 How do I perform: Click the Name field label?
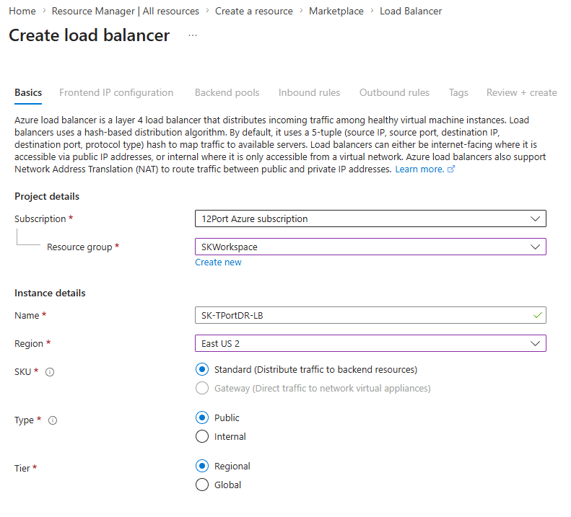[x=27, y=315]
